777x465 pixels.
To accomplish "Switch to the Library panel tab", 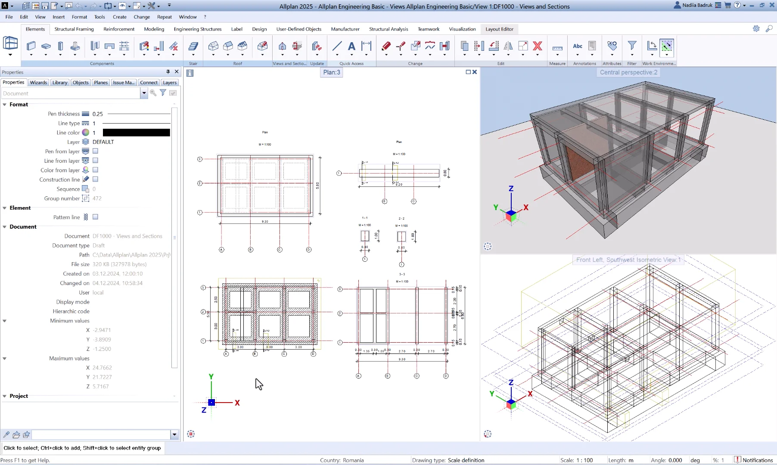I will 59,82.
